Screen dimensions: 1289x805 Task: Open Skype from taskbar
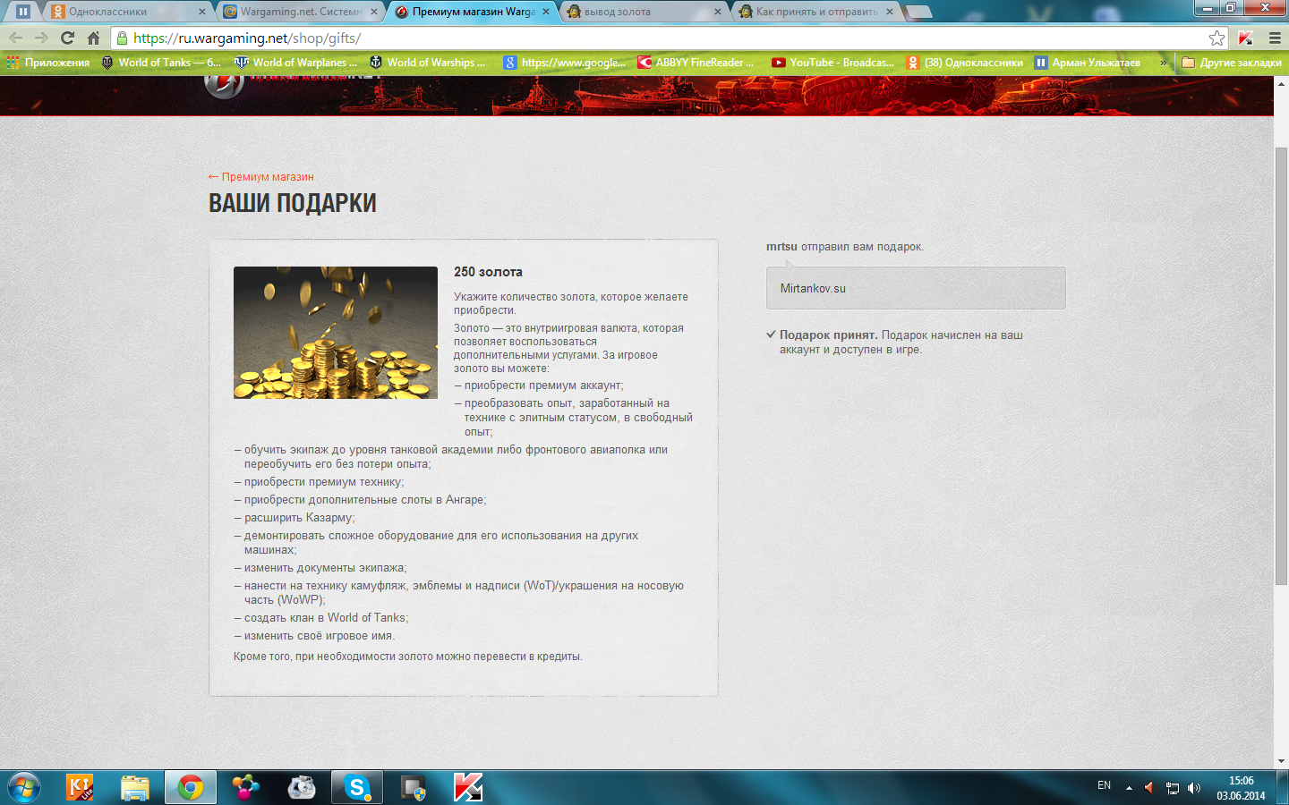[x=357, y=787]
